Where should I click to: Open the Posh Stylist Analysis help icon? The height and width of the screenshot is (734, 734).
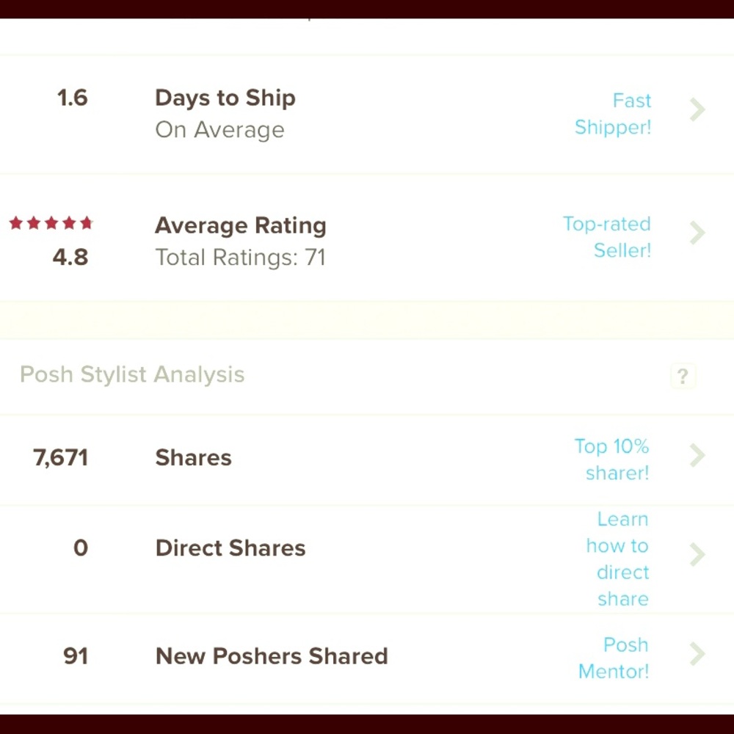[x=683, y=377]
